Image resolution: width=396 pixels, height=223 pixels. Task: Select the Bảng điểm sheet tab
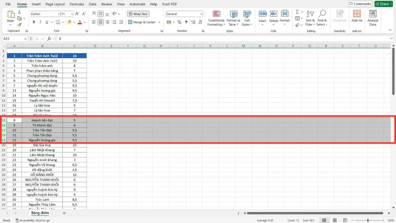pyautogui.click(x=40, y=213)
